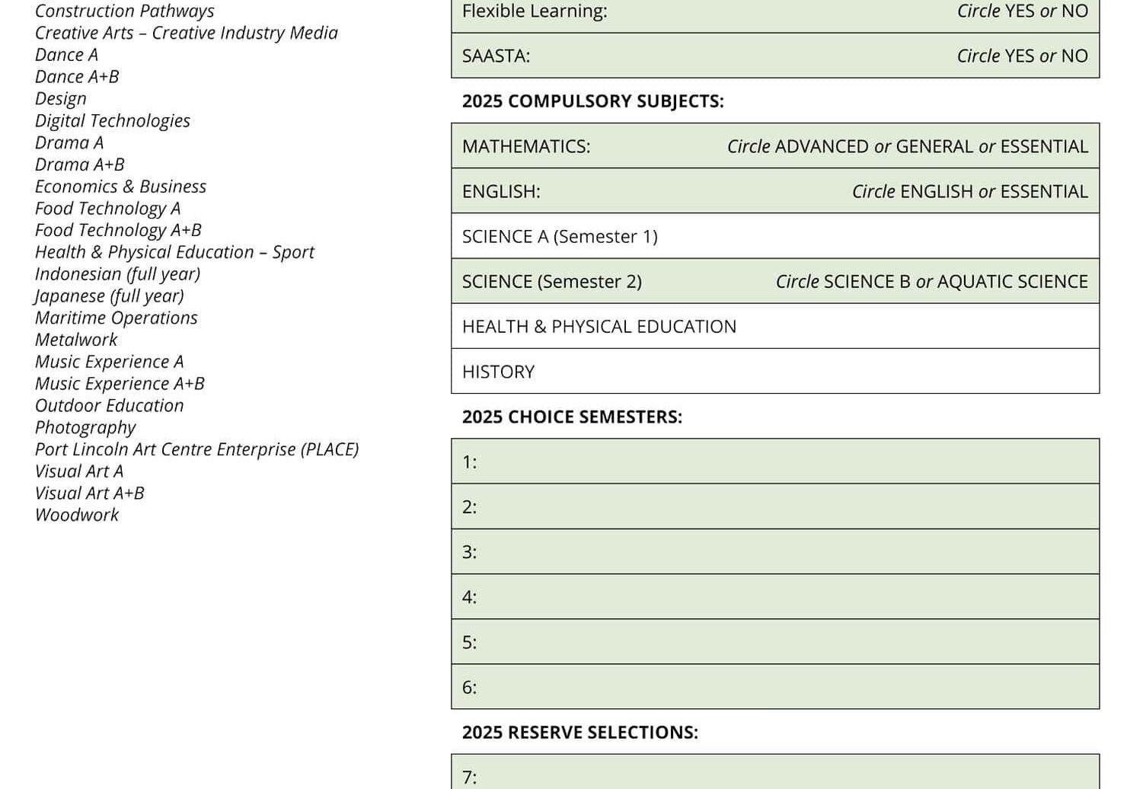Circle NO for SAASTA

pos(1076,56)
